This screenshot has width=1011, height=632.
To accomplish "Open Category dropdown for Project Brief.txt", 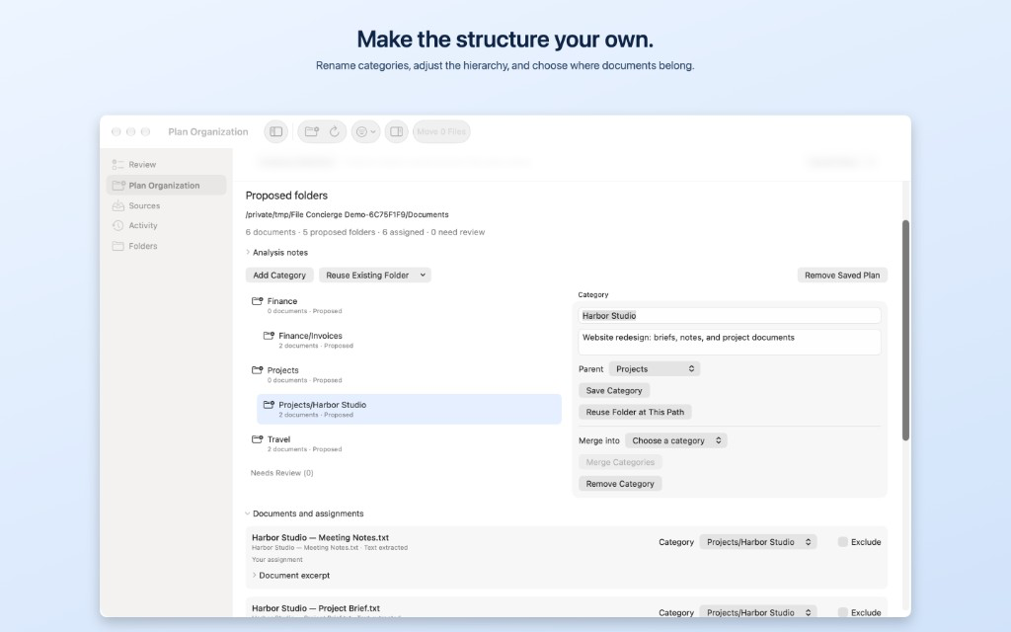I will coord(758,612).
